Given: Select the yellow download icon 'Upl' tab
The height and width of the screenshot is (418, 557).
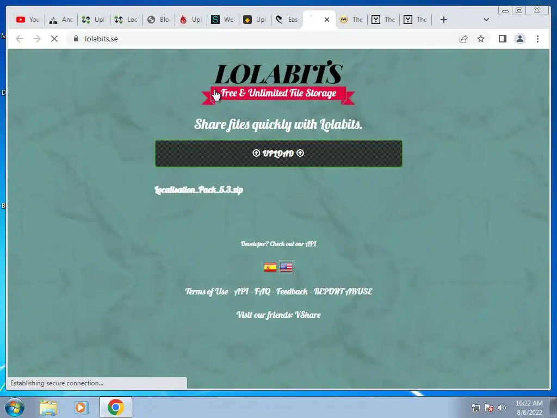Looking at the screenshot, I should click(255, 20).
